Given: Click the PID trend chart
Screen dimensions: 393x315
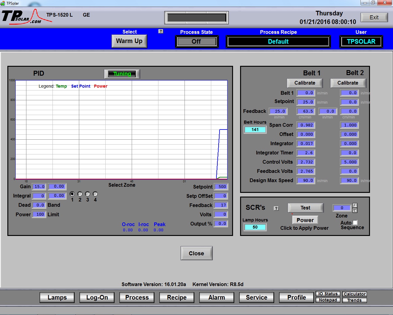Looking at the screenshot, I should coord(121,130).
